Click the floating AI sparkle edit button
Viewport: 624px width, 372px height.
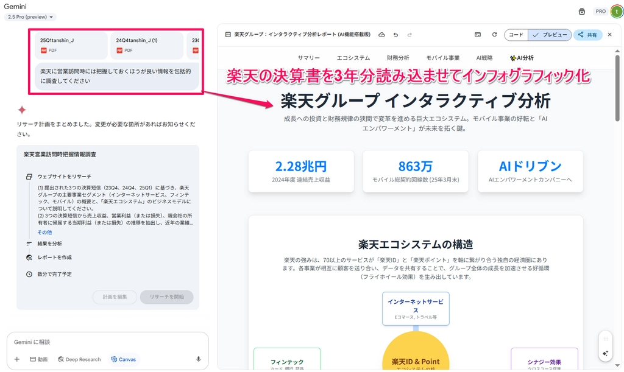[605, 353]
